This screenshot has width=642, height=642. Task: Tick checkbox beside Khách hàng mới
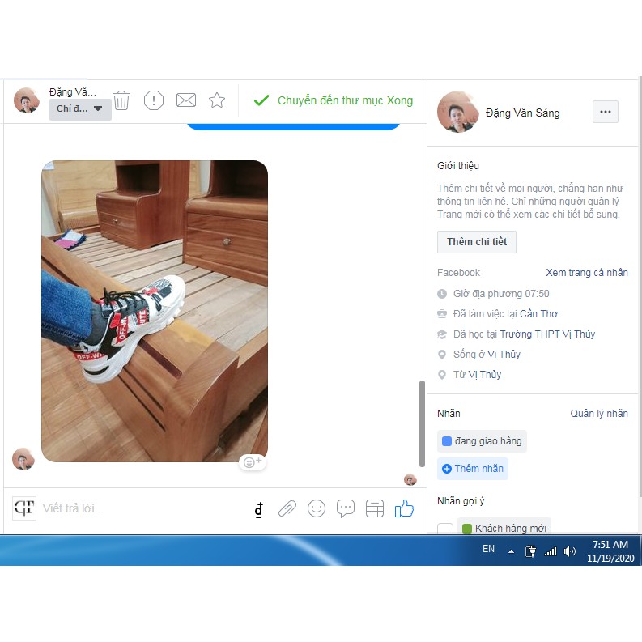[x=445, y=528]
